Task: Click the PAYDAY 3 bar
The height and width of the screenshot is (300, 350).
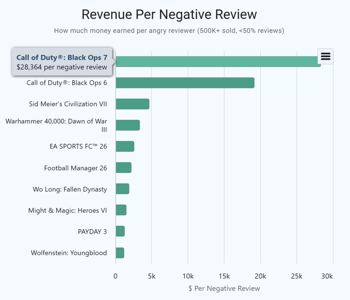Action: pyautogui.click(x=120, y=231)
